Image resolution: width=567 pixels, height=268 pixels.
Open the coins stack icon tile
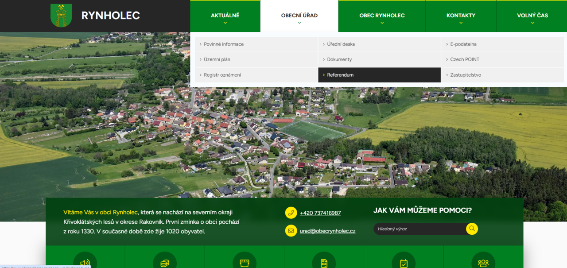[x=165, y=261]
